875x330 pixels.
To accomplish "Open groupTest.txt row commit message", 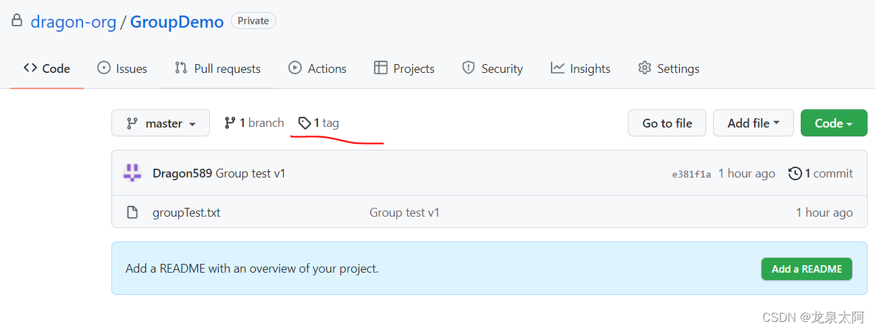I will tap(404, 213).
